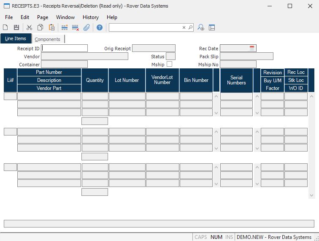Screen dimensions: 319x241
Task: Click the Insert row toolbar icon
Action: point(65,27)
